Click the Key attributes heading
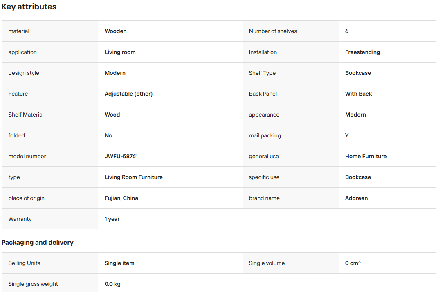This screenshot has width=436, height=292. [29, 7]
